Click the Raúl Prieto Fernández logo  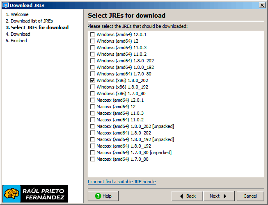coord(35,194)
